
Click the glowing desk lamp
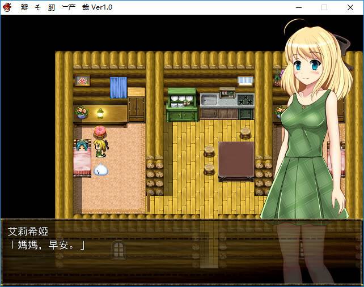(100, 113)
